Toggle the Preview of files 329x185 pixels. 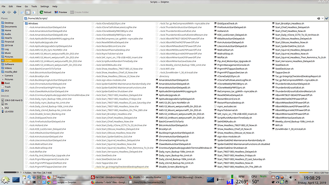[61, 12]
